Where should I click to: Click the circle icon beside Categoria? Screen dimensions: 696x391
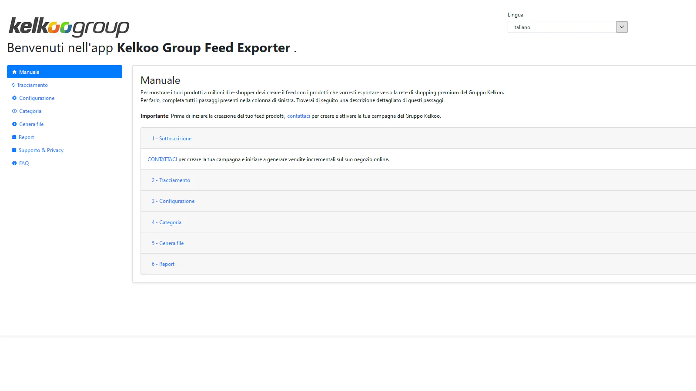[14, 111]
